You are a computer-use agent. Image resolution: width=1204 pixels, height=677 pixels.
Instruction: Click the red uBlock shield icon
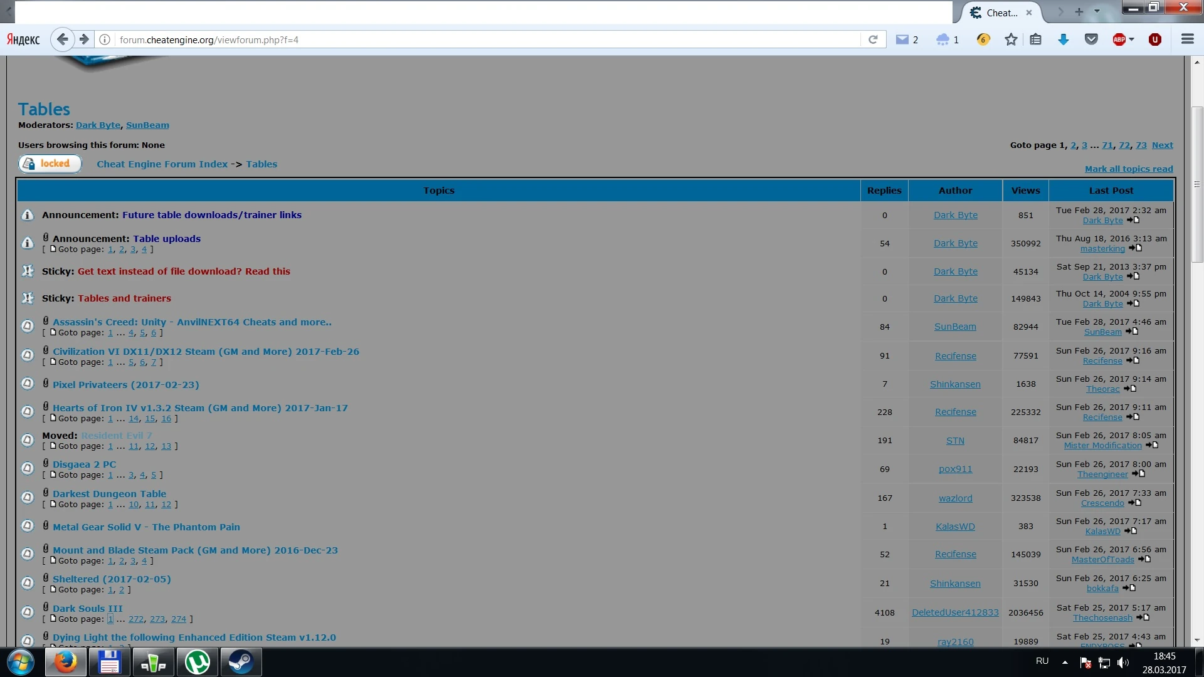coord(1155,39)
